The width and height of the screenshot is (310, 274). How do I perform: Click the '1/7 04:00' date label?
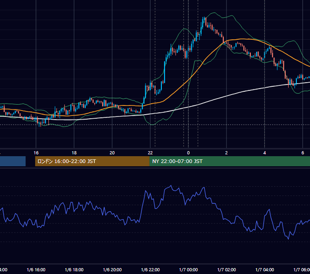coord(265,269)
